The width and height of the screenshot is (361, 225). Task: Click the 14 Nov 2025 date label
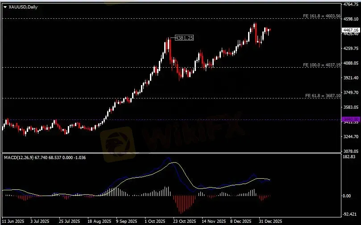214,221
